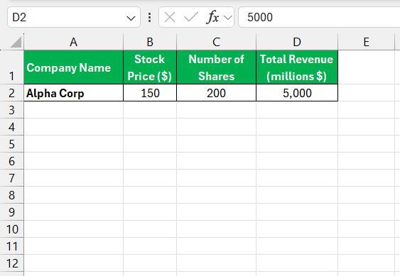
Task: Click the Name Box showing D2
Action: tap(74, 17)
